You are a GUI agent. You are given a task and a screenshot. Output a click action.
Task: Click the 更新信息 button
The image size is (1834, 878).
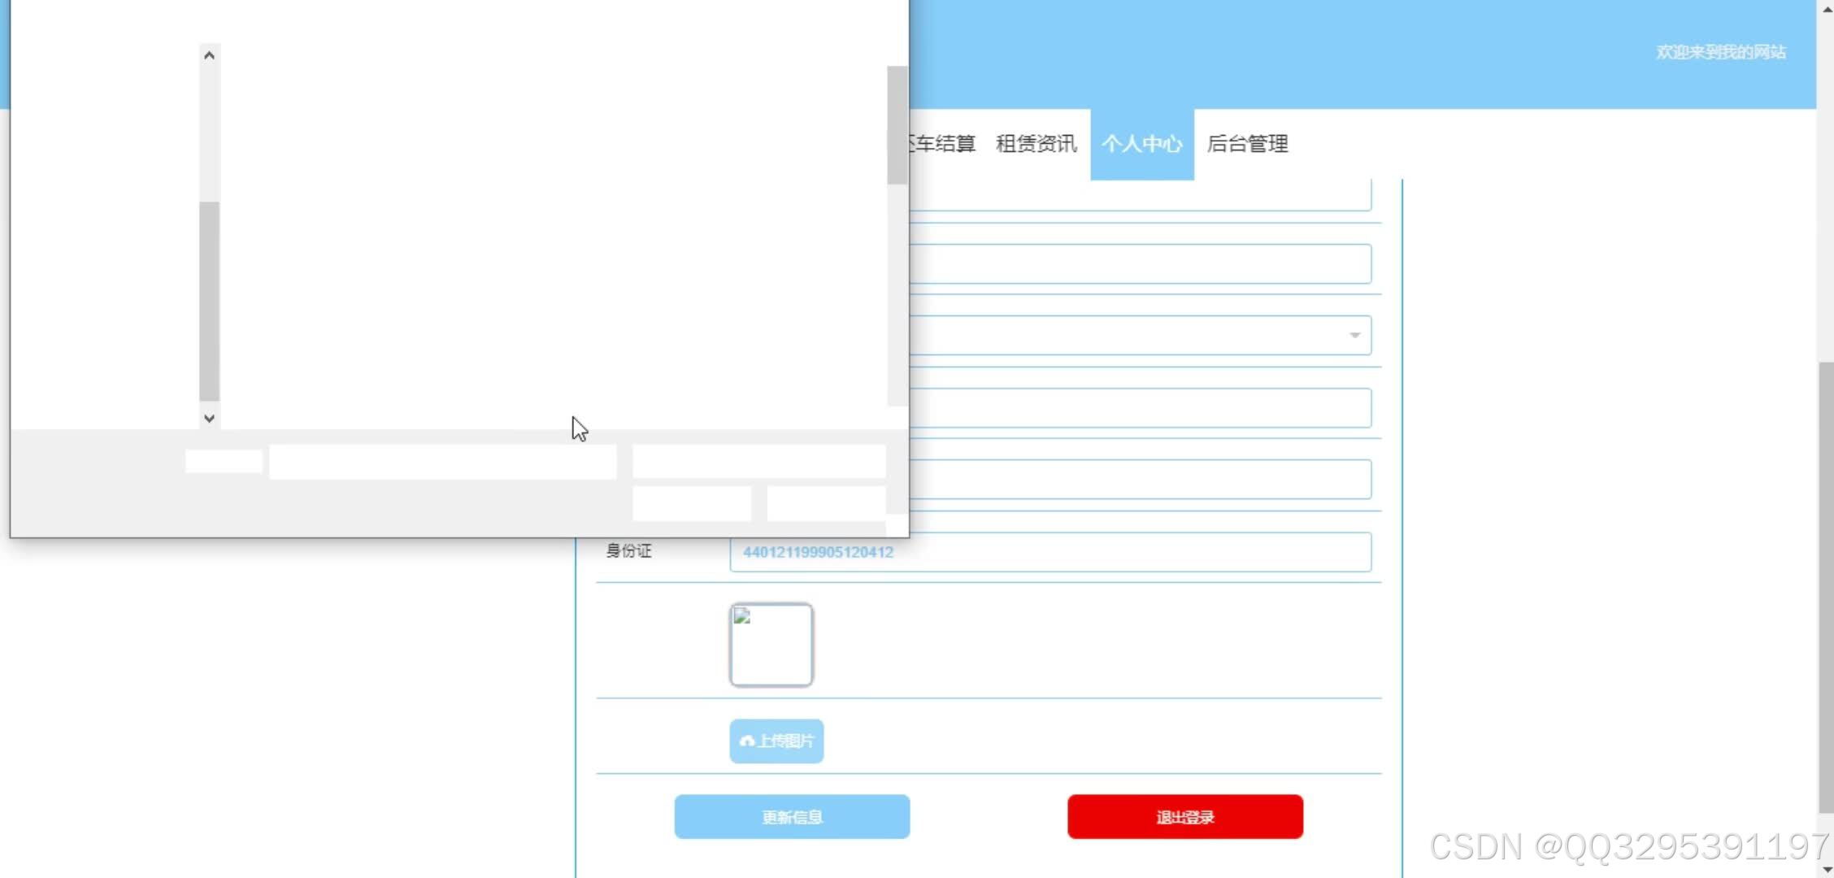(792, 816)
